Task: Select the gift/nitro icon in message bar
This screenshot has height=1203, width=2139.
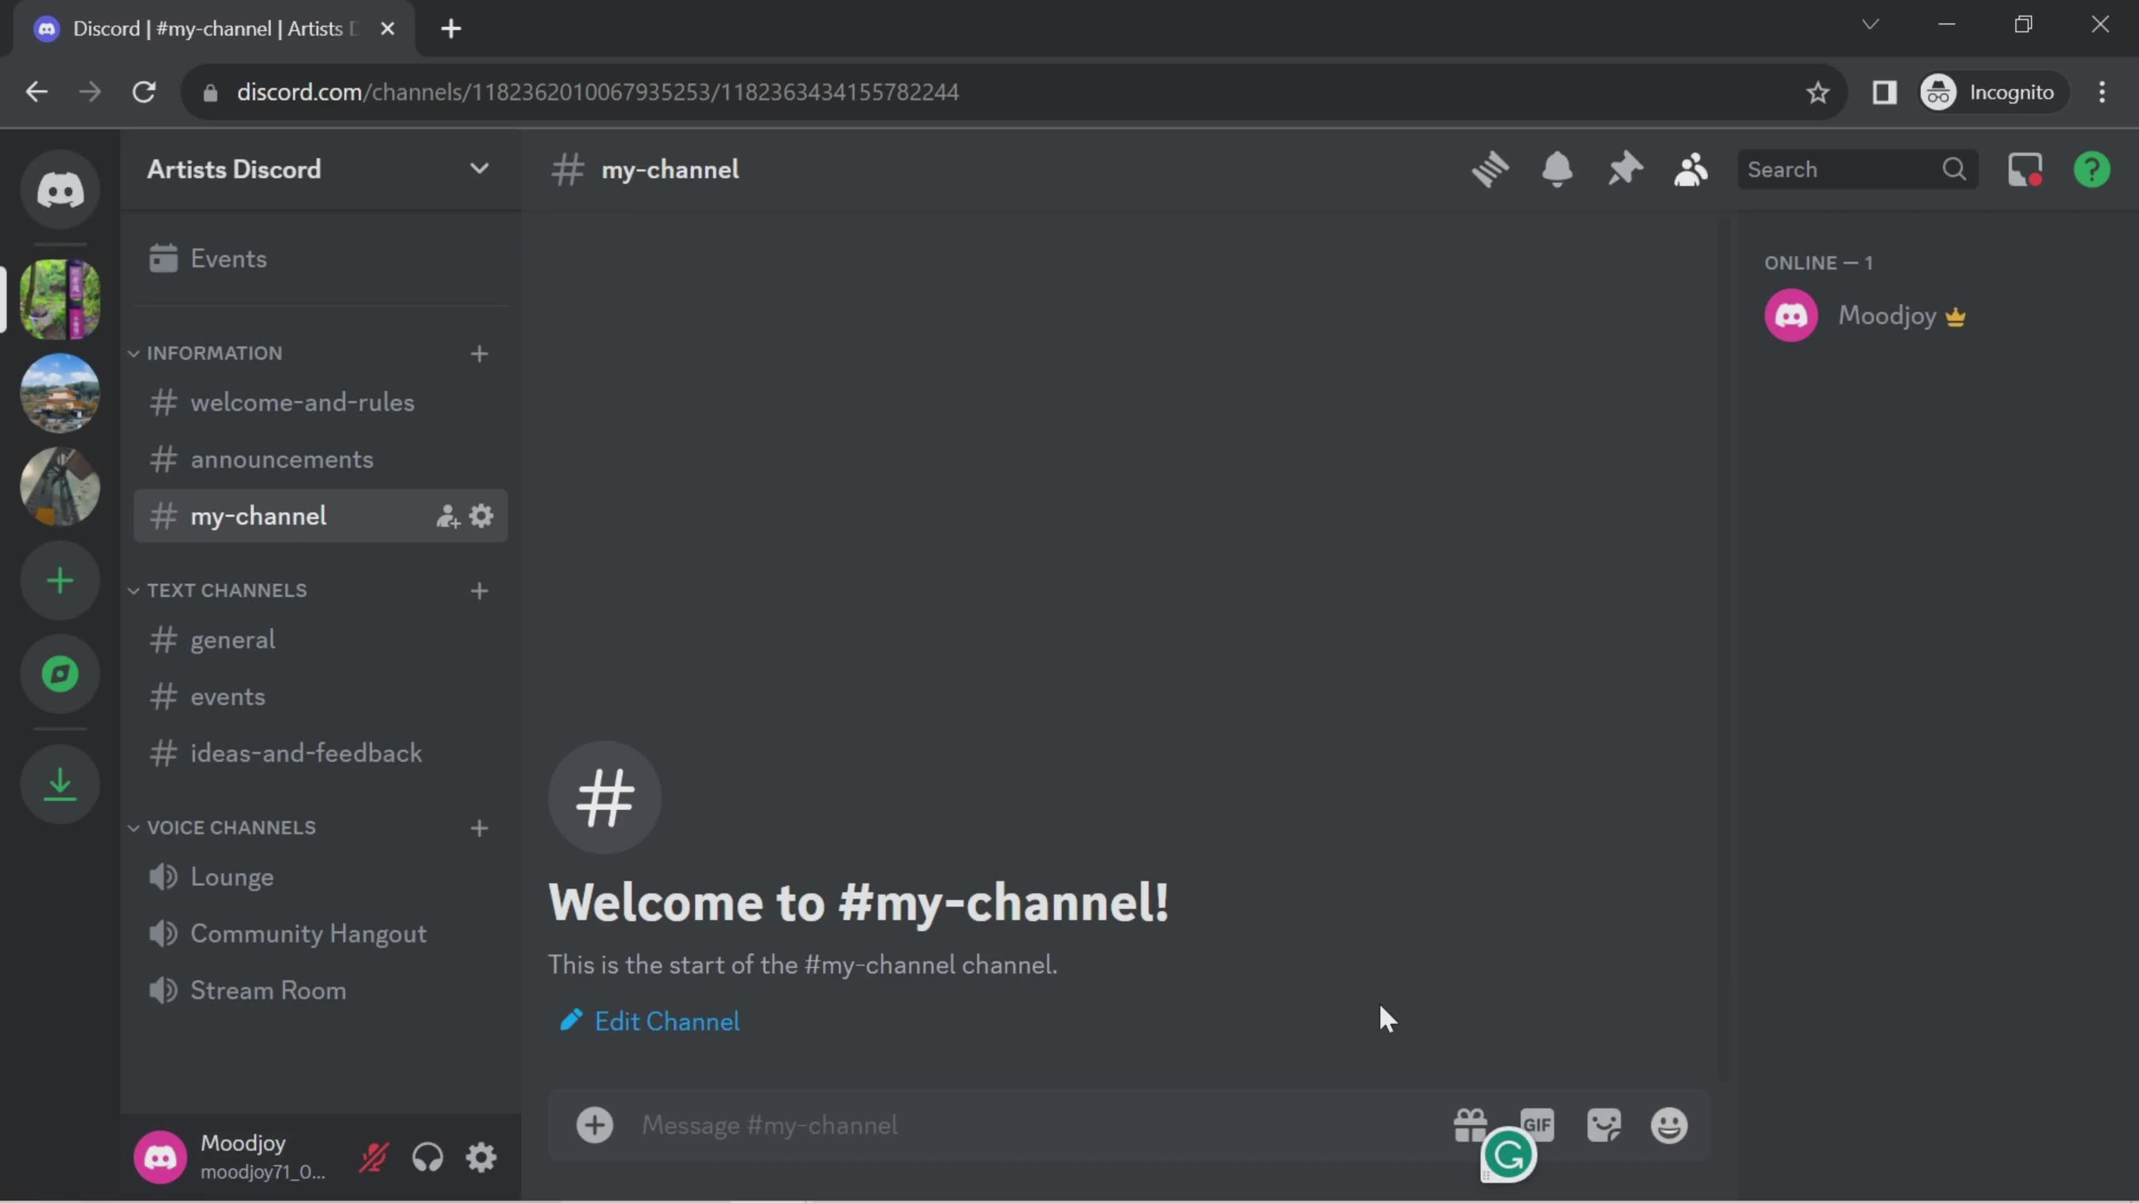Action: click(x=1471, y=1125)
